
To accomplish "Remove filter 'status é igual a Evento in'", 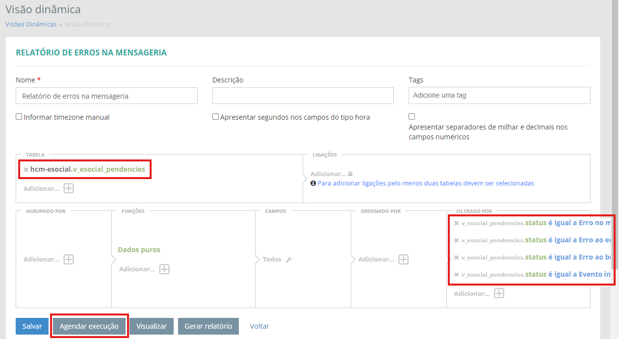I will pos(457,275).
